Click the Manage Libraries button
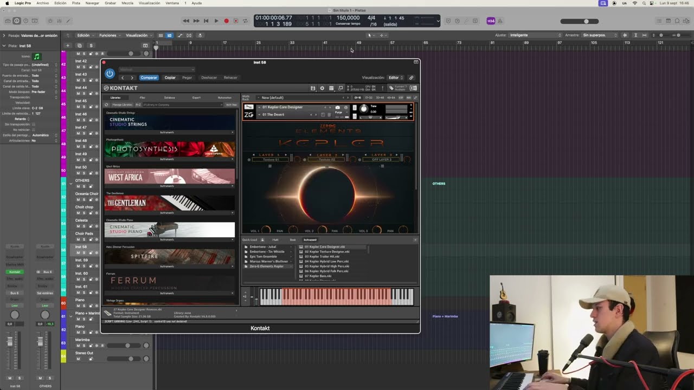Image resolution: width=694 pixels, height=390 pixels. coord(122,105)
